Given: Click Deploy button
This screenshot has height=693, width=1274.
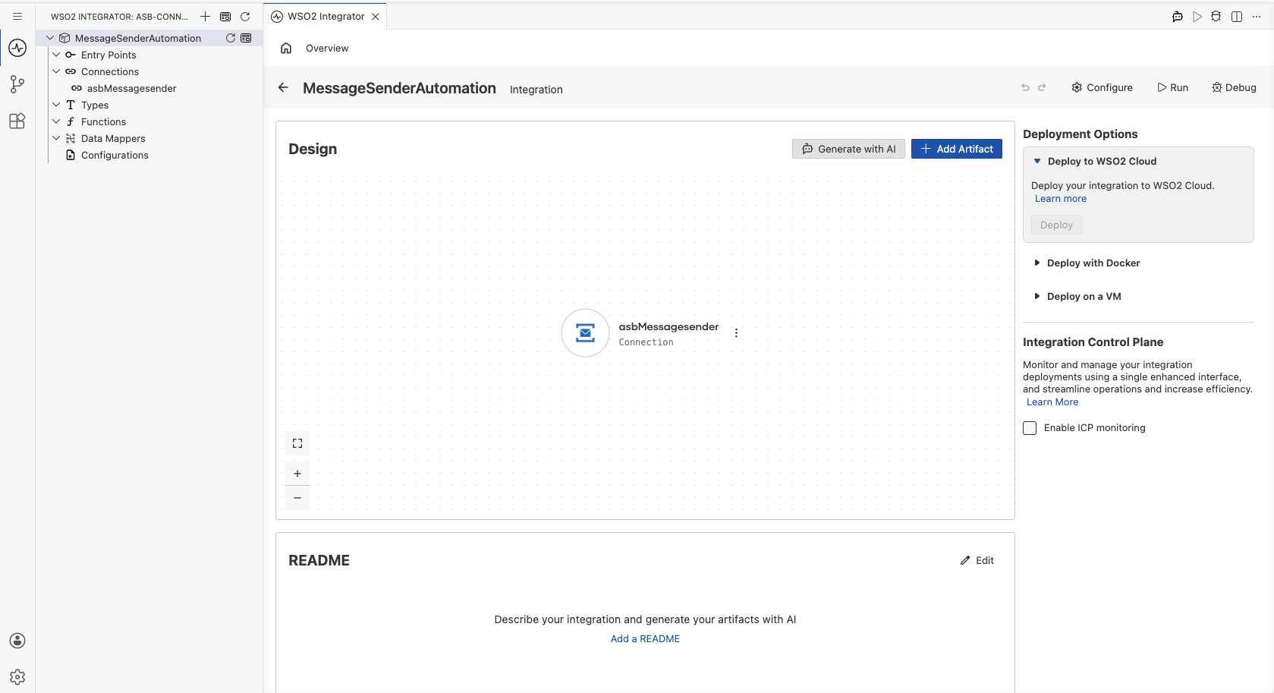Looking at the screenshot, I should 1056,225.
